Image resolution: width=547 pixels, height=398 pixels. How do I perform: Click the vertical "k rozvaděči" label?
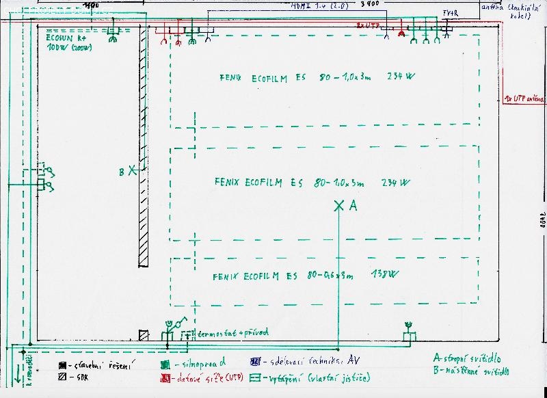click(29, 371)
